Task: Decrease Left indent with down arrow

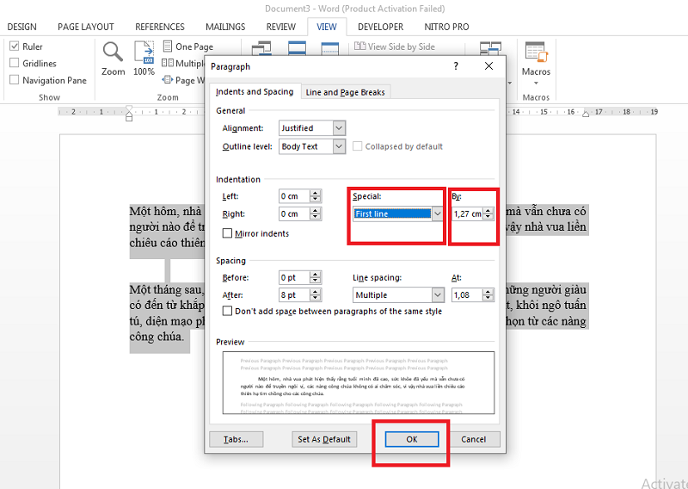Action: [x=315, y=199]
